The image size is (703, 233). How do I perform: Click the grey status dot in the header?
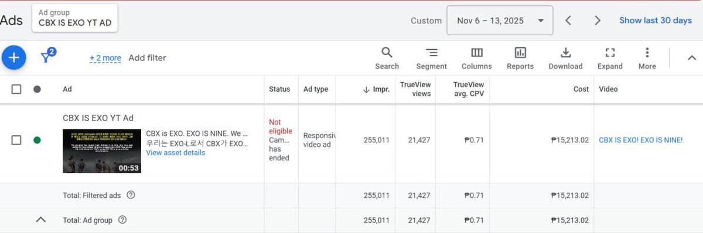tap(37, 89)
